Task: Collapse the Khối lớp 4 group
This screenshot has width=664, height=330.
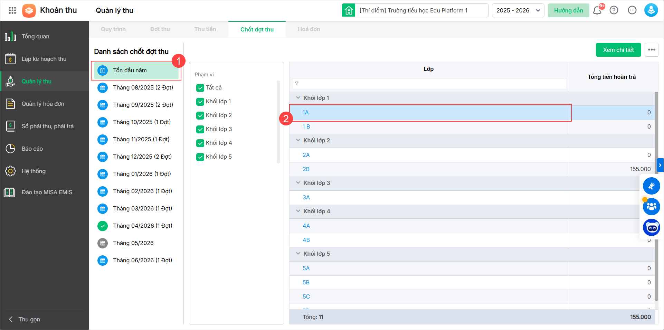Action: pos(298,211)
